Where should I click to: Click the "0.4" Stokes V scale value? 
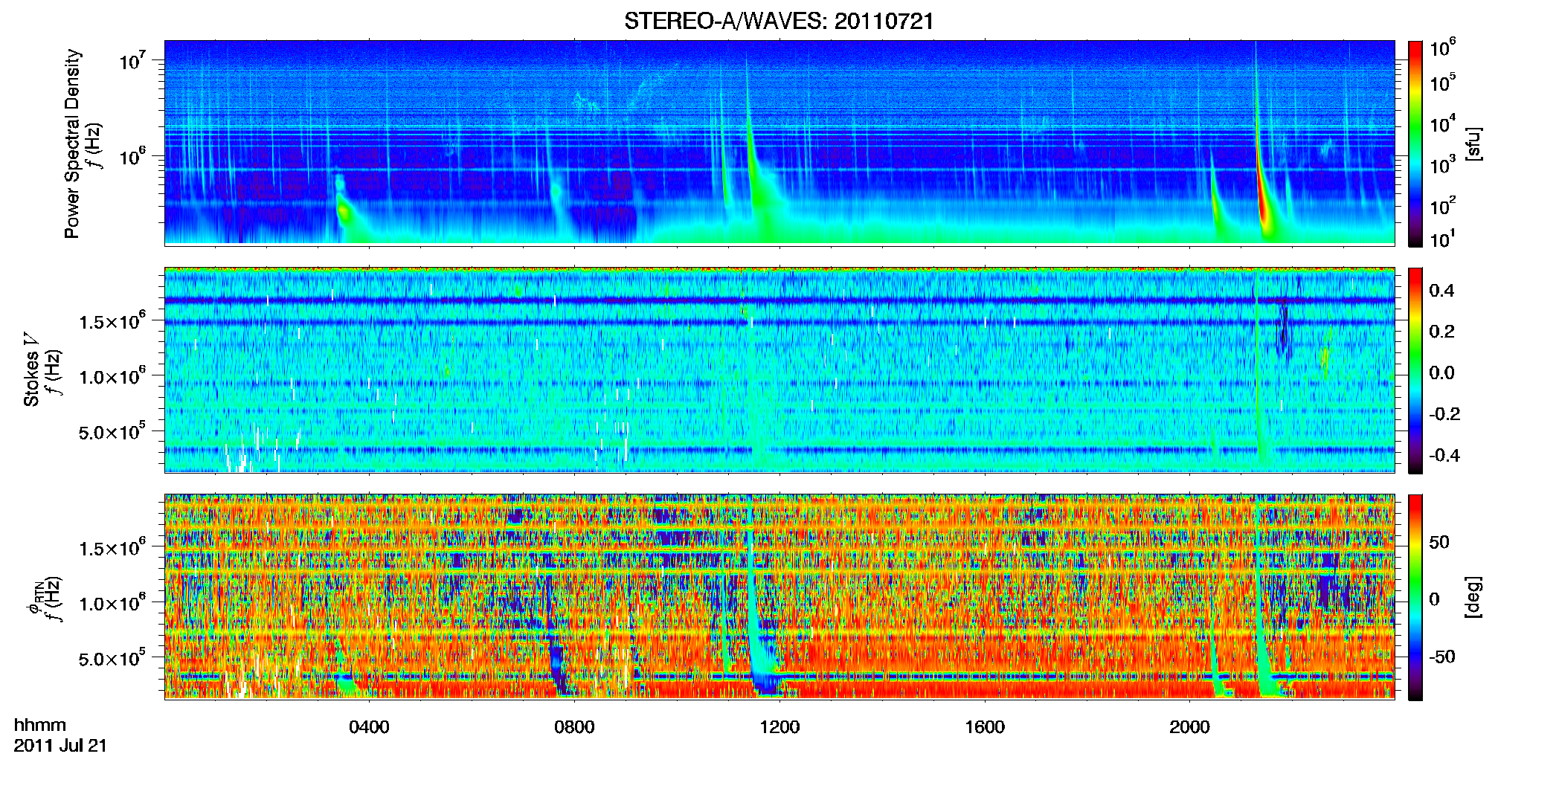coord(1441,291)
